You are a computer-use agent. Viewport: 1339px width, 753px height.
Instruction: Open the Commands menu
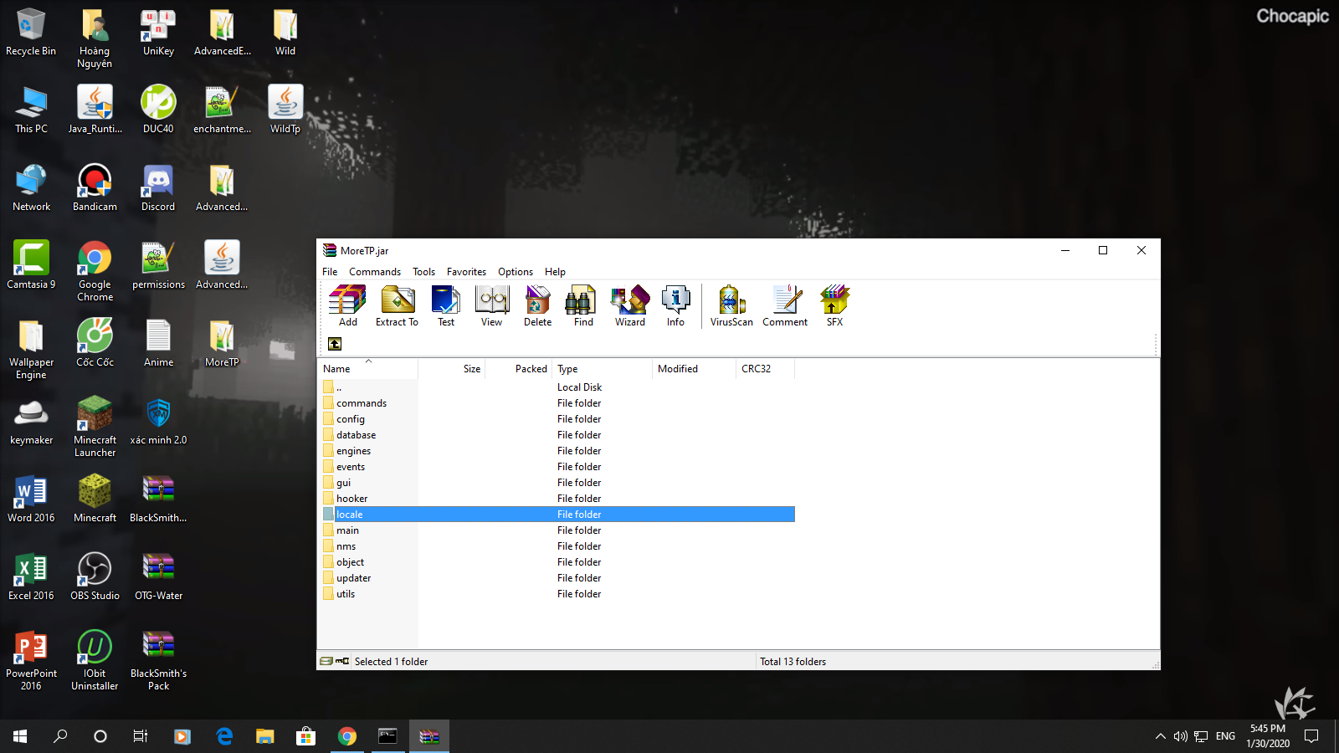coord(374,272)
